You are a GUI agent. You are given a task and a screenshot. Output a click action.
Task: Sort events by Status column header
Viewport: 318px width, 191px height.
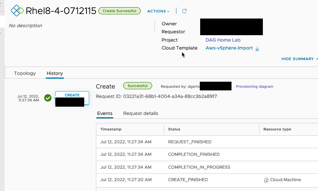(x=174, y=129)
